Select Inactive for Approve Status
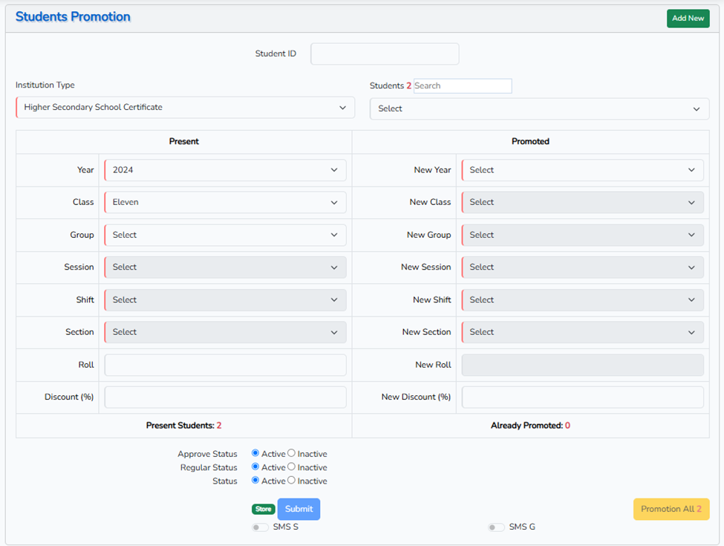 (292, 453)
